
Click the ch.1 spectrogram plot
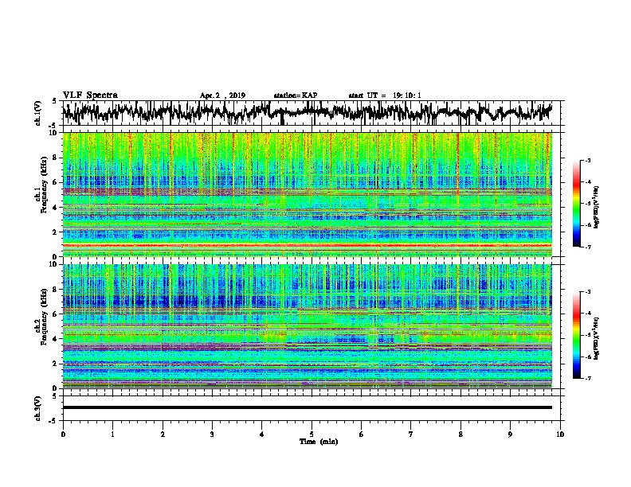[307, 194]
